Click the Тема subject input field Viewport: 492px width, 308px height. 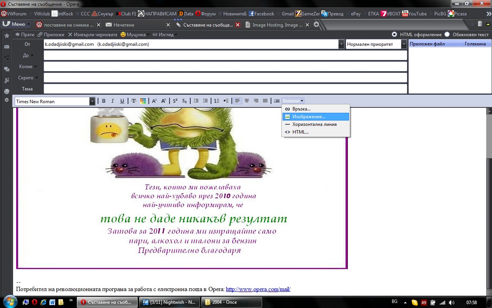pyautogui.click(x=225, y=89)
